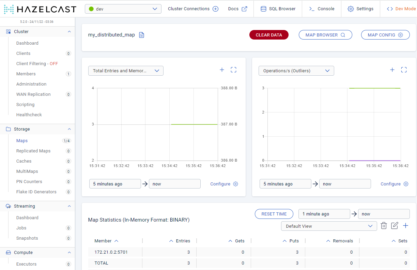Delete the map statistics view via trash icon
417x270 pixels.
(x=384, y=226)
